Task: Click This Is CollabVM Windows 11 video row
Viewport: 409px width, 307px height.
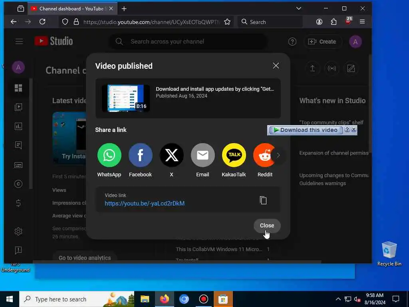Action: [x=222, y=249]
